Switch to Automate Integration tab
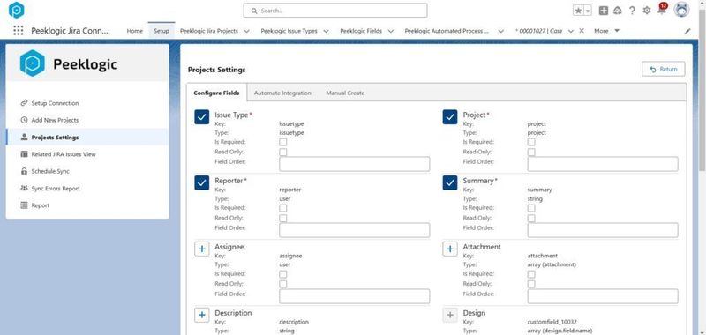Screen dimensions: 706x335 point(282,93)
